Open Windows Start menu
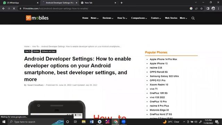The width and height of the screenshot is (222, 125). click(4, 122)
